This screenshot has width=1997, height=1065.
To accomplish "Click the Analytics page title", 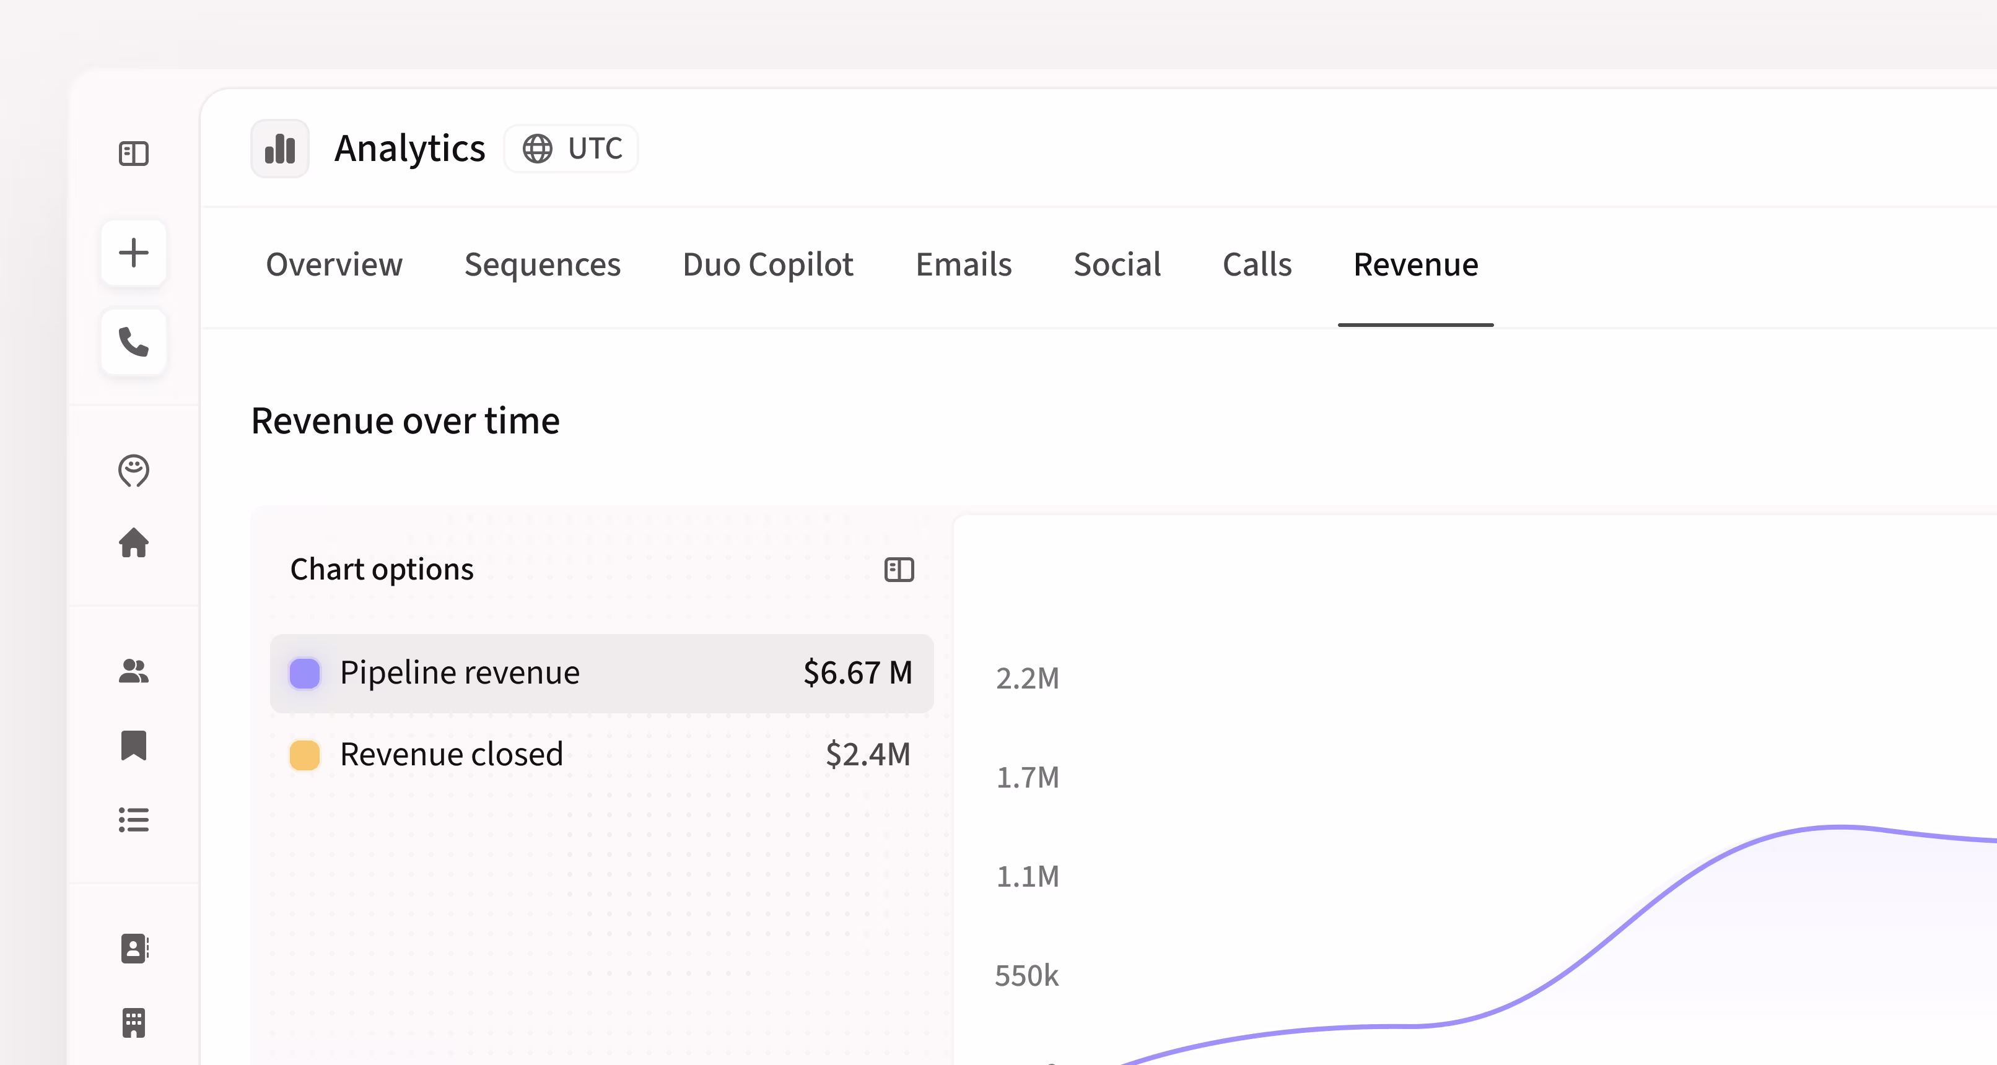I will pyautogui.click(x=409, y=148).
